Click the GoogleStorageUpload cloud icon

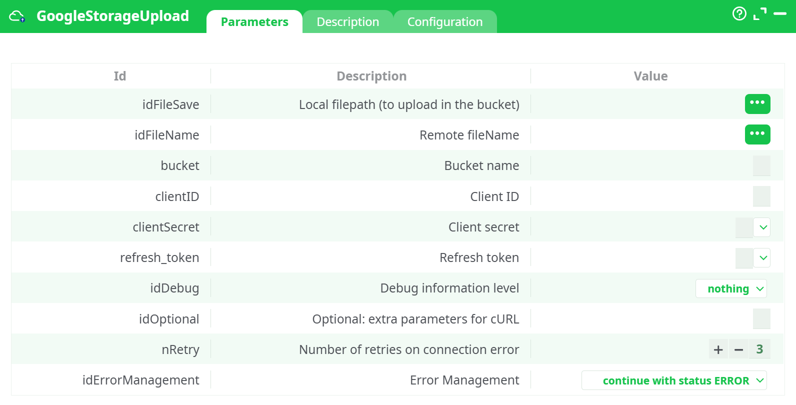pyautogui.click(x=17, y=16)
